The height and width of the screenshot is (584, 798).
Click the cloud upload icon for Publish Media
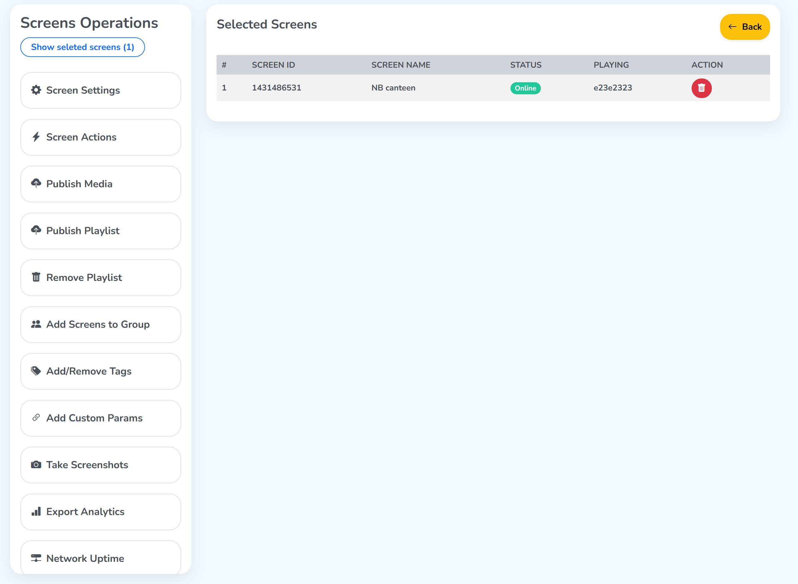[36, 183]
